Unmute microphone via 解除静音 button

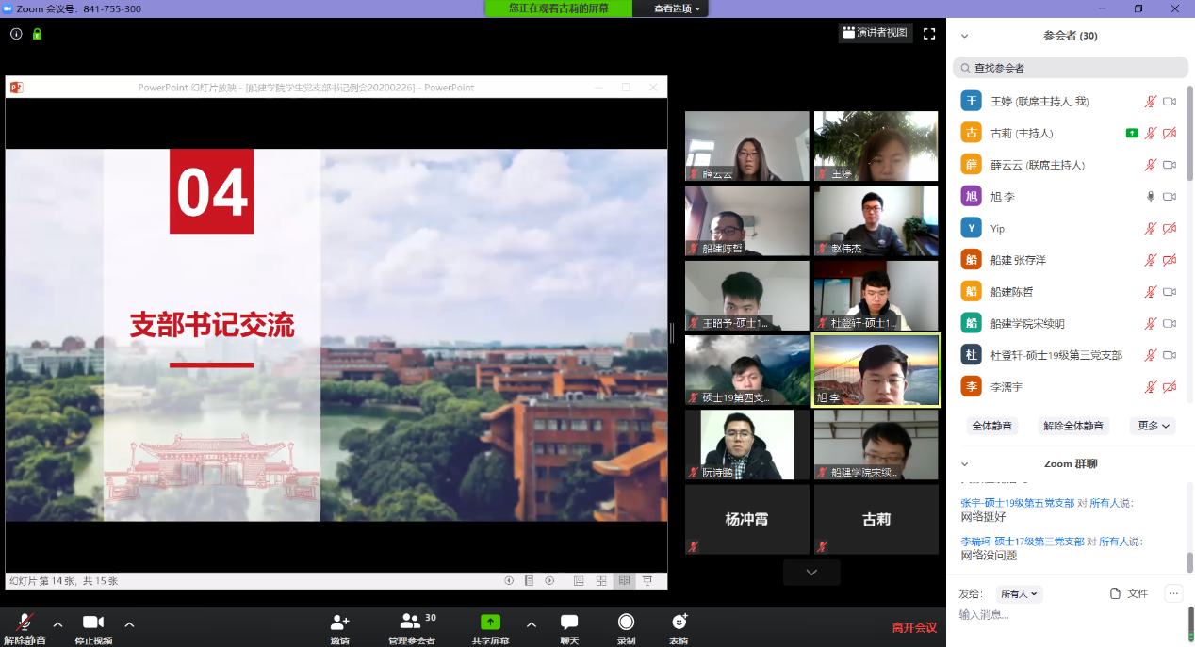click(25, 623)
